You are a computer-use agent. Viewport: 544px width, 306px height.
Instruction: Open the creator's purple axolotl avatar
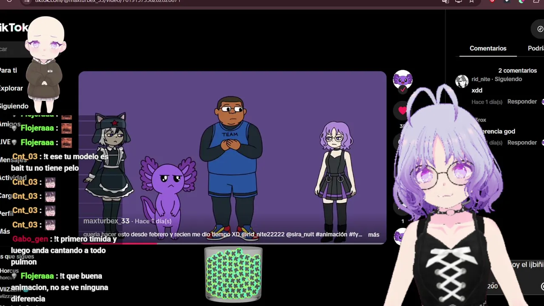click(402, 79)
